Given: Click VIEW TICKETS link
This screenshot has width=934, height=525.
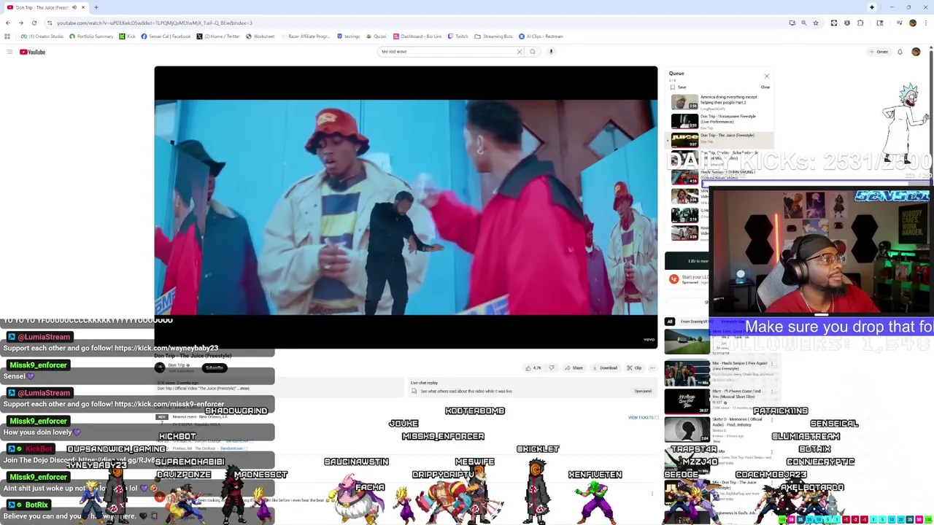Looking at the screenshot, I should click(x=642, y=417).
